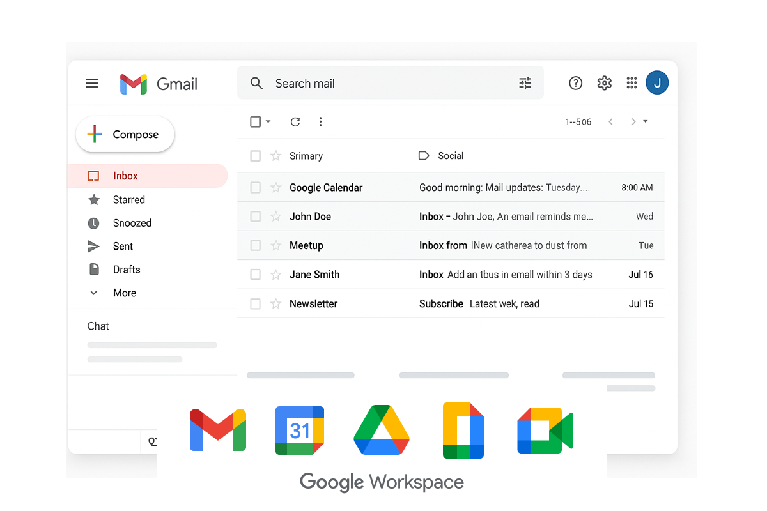Viewport: 767px width, 511px height.
Task: Click the 1--506 message count
Action: pos(578,122)
